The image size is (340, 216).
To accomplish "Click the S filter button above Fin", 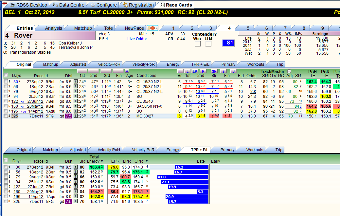I will [x=224, y=71].
